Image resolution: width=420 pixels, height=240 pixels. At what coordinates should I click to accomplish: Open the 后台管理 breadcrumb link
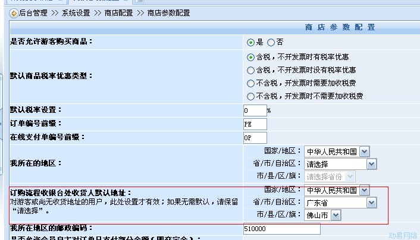point(33,12)
